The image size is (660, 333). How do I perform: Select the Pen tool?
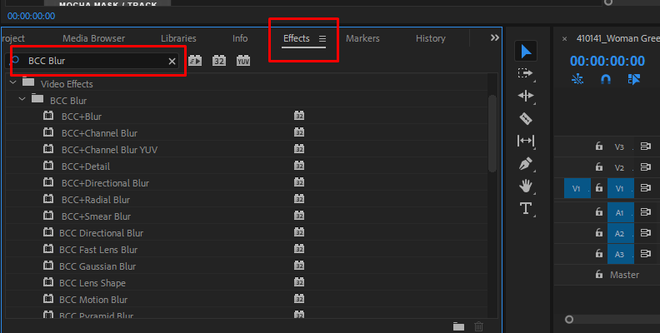pyautogui.click(x=526, y=163)
